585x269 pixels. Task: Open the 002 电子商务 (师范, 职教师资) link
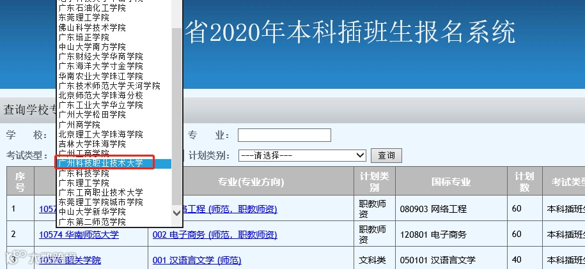[215, 234]
